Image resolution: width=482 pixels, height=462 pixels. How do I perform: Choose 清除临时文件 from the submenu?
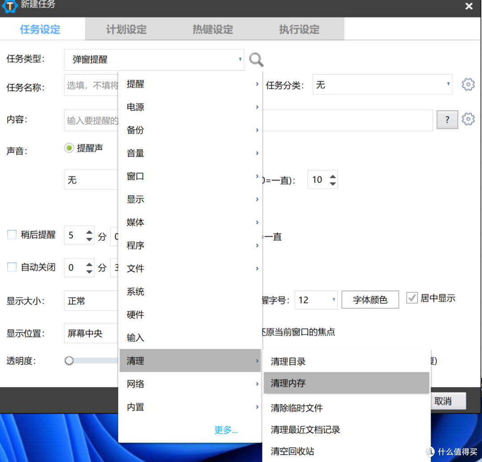point(346,408)
